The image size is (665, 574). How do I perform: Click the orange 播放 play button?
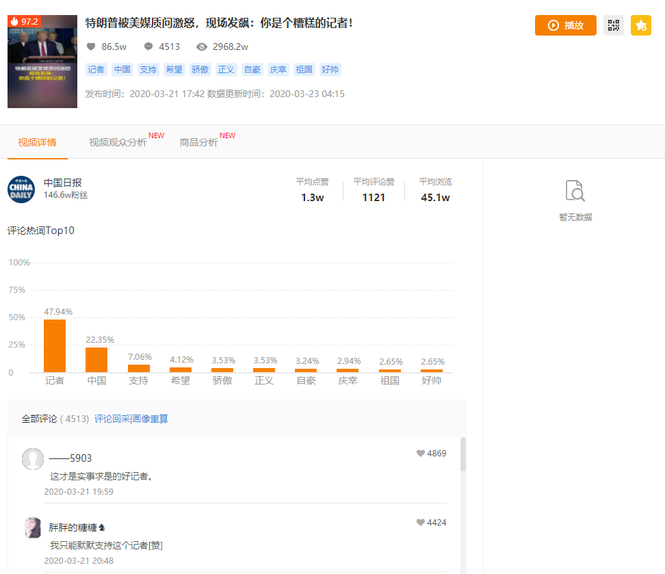tap(565, 25)
